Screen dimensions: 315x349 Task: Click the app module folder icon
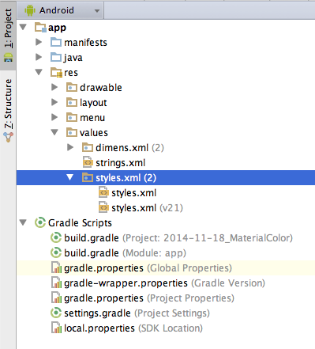pyautogui.click(x=40, y=28)
